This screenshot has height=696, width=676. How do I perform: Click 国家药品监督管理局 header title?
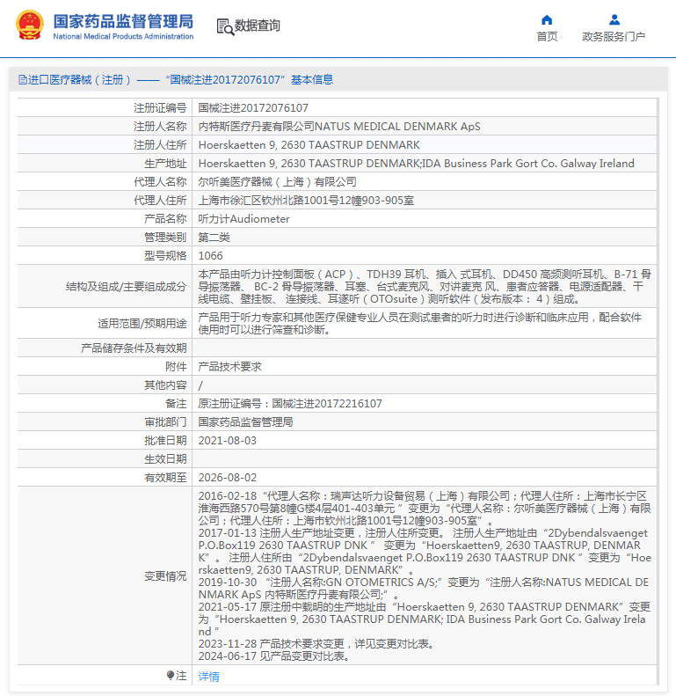[123, 21]
